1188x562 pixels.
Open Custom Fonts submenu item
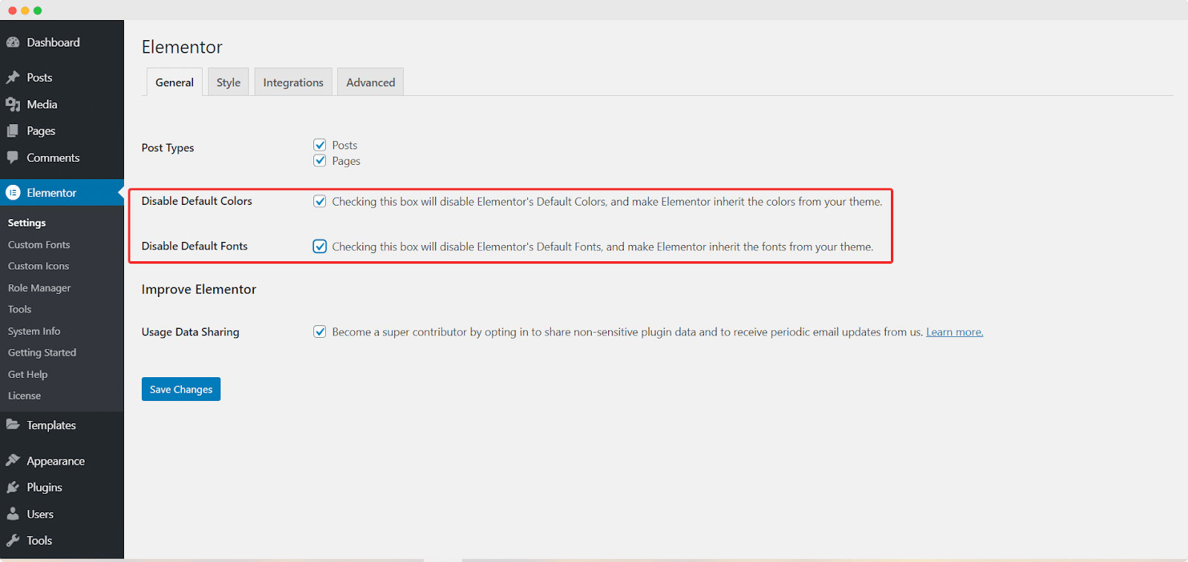tap(39, 244)
